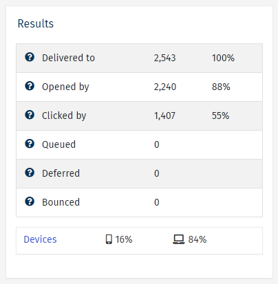Click the Results heading
Viewport: 278px width, 284px height.
[x=36, y=23]
